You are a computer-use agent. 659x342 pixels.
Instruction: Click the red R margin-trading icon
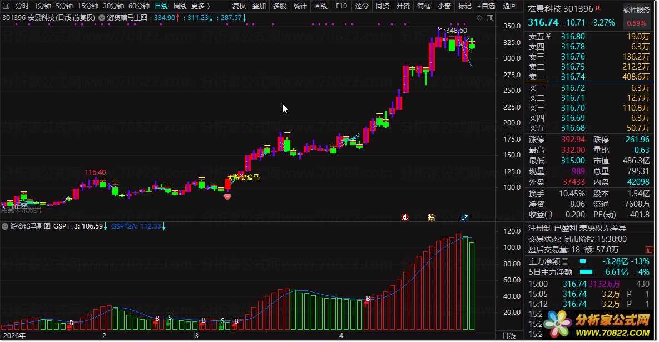[x=598, y=8]
